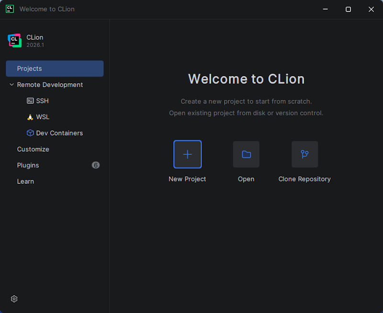
Task: Click the New Project plus icon
Action: pyautogui.click(x=187, y=154)
